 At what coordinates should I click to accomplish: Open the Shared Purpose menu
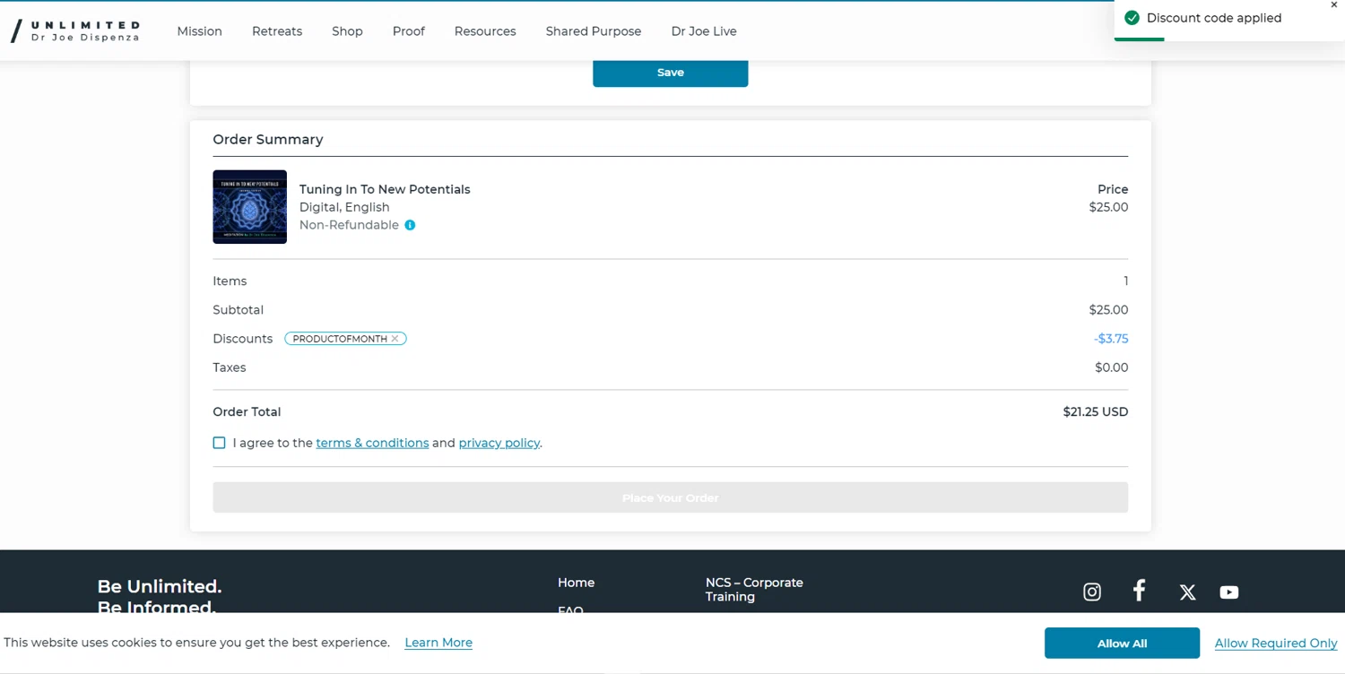[594, 31]
